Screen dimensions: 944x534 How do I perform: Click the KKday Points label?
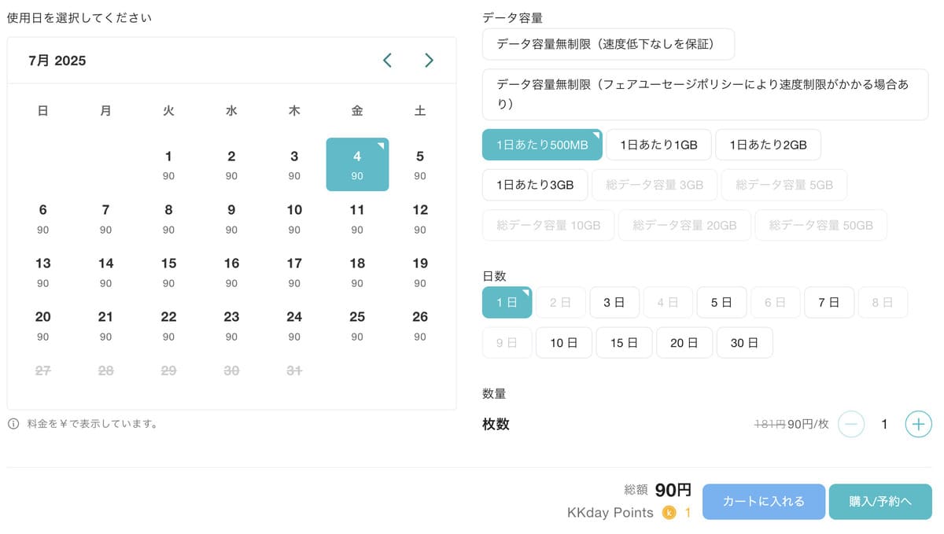[610, 513]
